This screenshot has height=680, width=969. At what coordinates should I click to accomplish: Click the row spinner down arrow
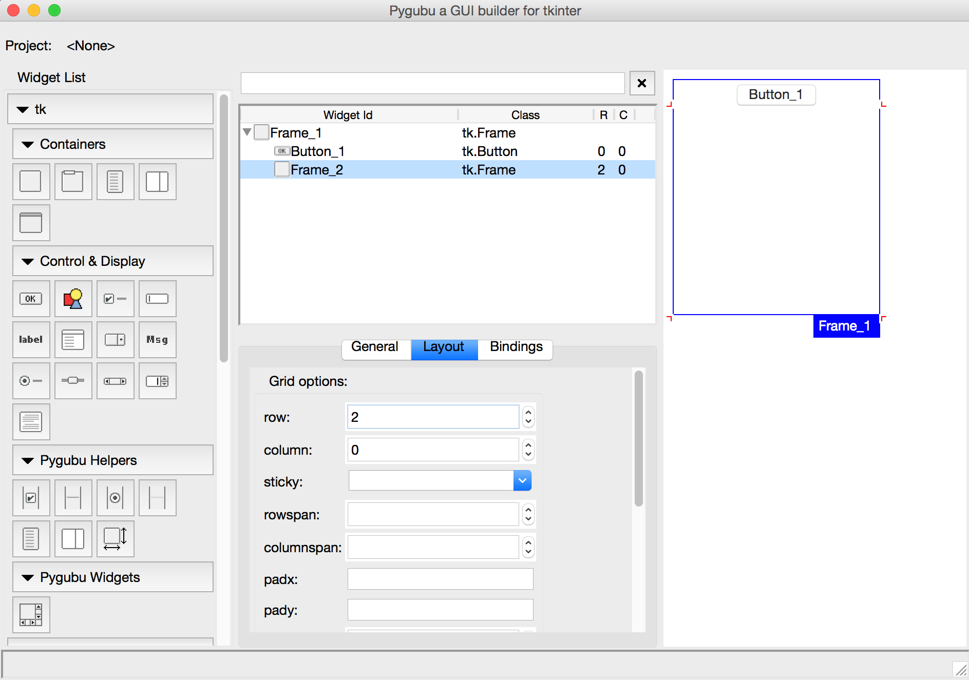(528, 422)
